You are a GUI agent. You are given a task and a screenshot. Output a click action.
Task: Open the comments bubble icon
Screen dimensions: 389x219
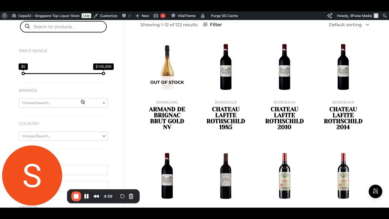click(x=124, y=16)
